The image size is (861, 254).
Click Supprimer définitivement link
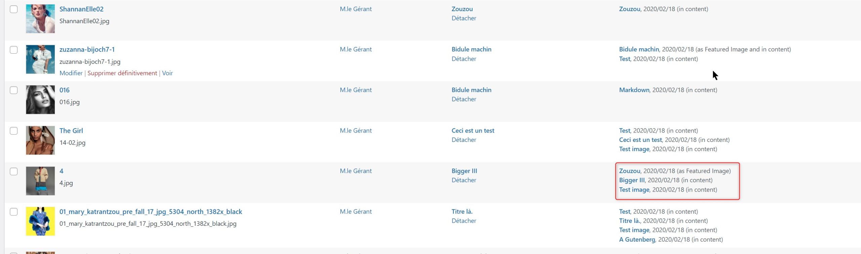[x=122, y=73]
